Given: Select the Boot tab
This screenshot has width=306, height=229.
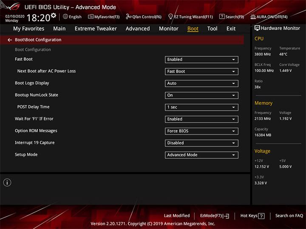Looking at the screenshot, I should 193,29.
